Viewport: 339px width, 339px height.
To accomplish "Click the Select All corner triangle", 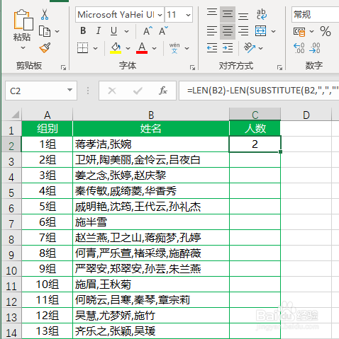I will pos(16,115).
